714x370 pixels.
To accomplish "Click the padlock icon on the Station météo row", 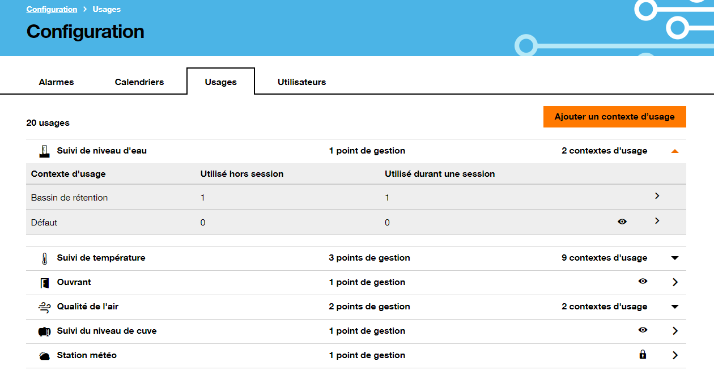I will (x=643, y=355).
